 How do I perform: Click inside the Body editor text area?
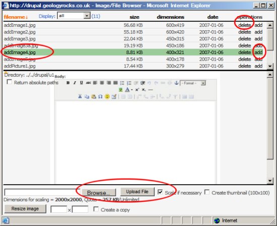[x=135, y=142]
